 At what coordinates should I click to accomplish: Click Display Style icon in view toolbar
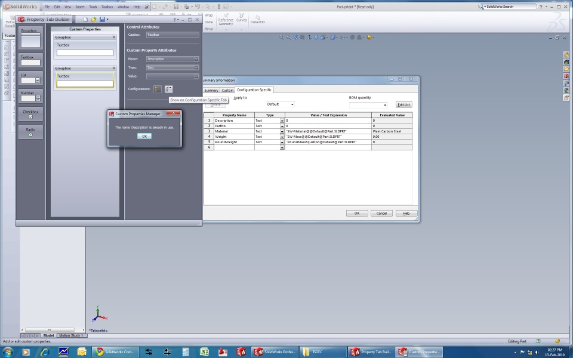334,37
